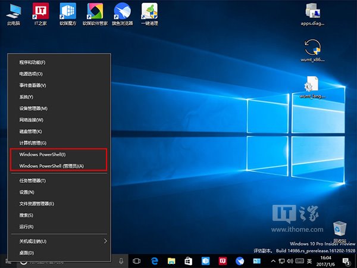Screen dimensions: 357x268
Task: Open the 此电脑 desktop icon
Action: pyautogui.click(x=14, y=14)
